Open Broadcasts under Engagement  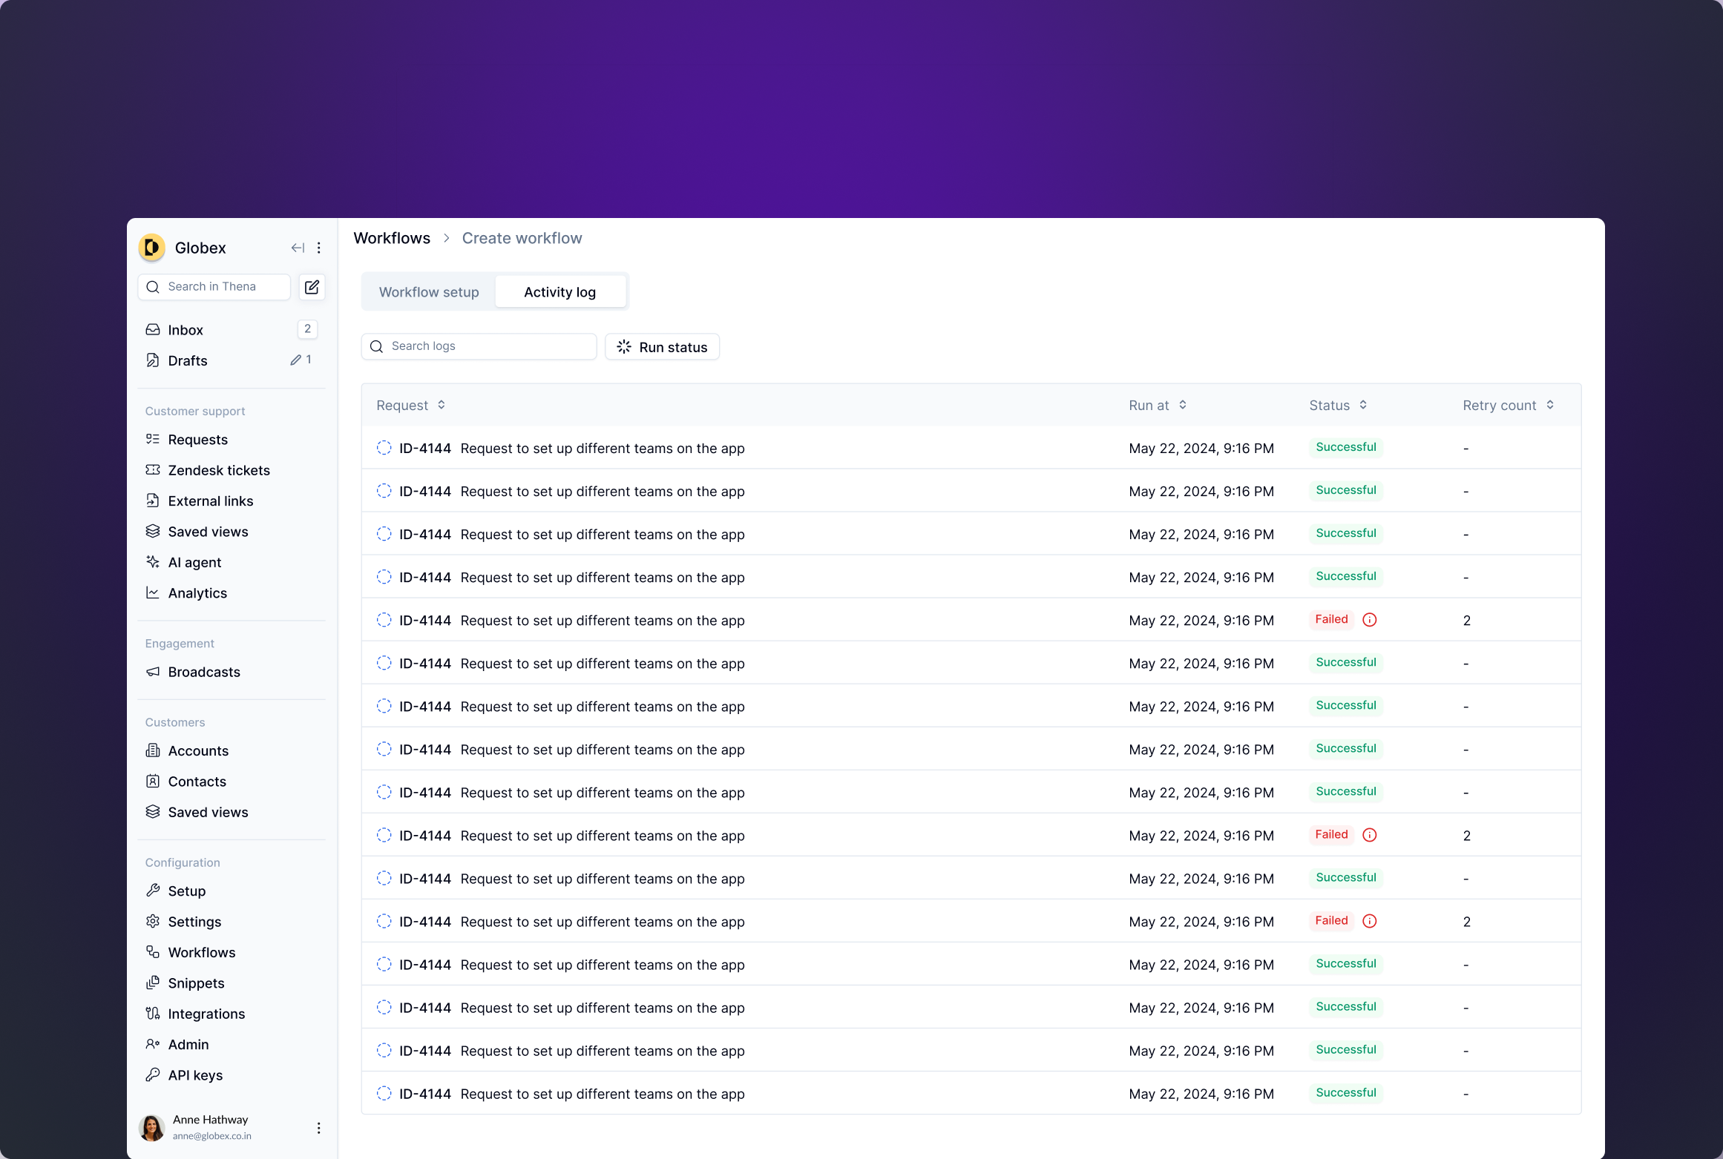coord(204,672)
